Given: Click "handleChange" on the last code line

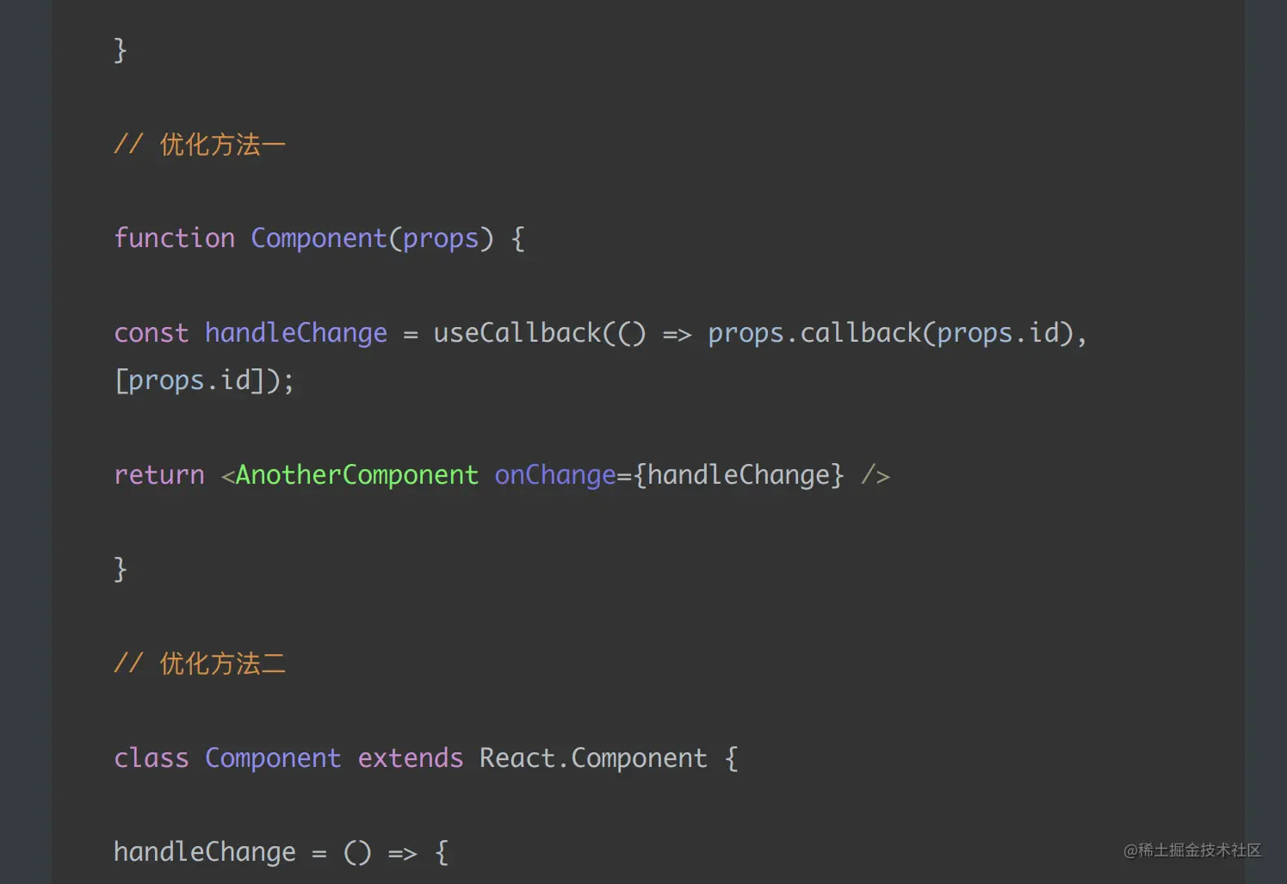Looking at the screenshot, I should (204, 852).
